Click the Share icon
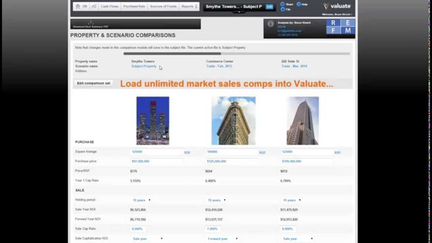Viewport: 432px width, 243px height. click(283, 4)
